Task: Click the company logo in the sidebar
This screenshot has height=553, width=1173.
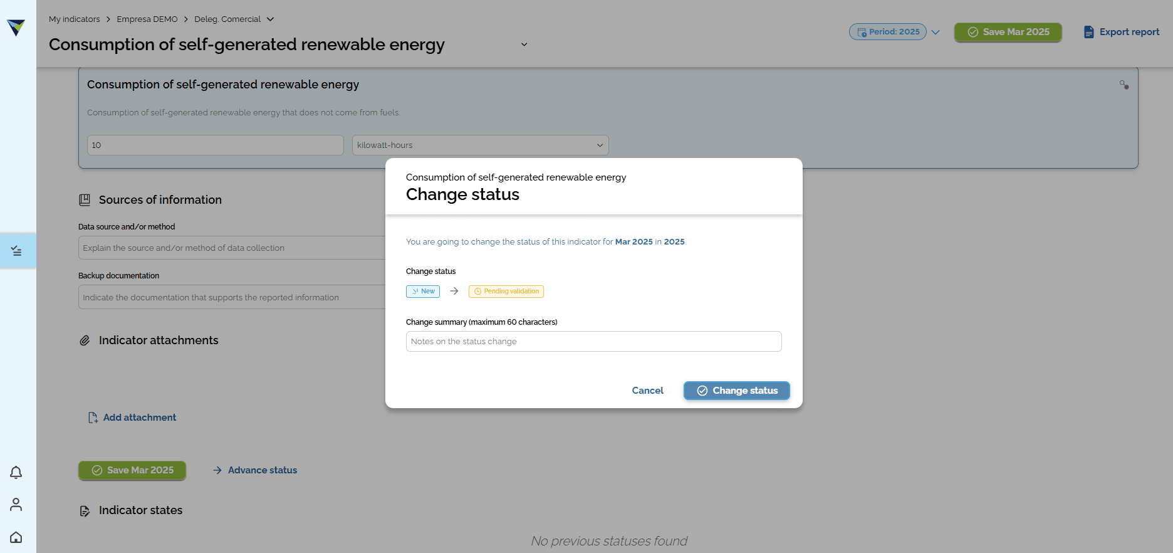Action: [x=16, y=27]
